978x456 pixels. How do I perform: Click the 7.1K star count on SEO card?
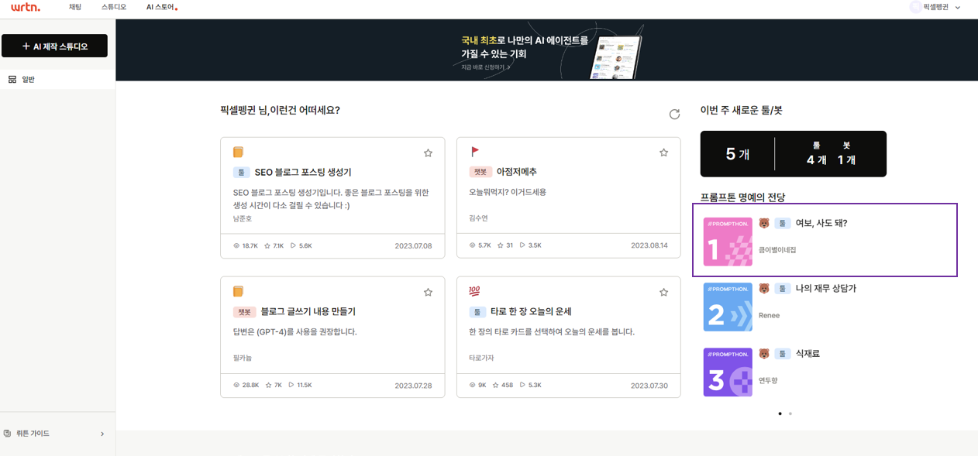click(x=274, y=245)
